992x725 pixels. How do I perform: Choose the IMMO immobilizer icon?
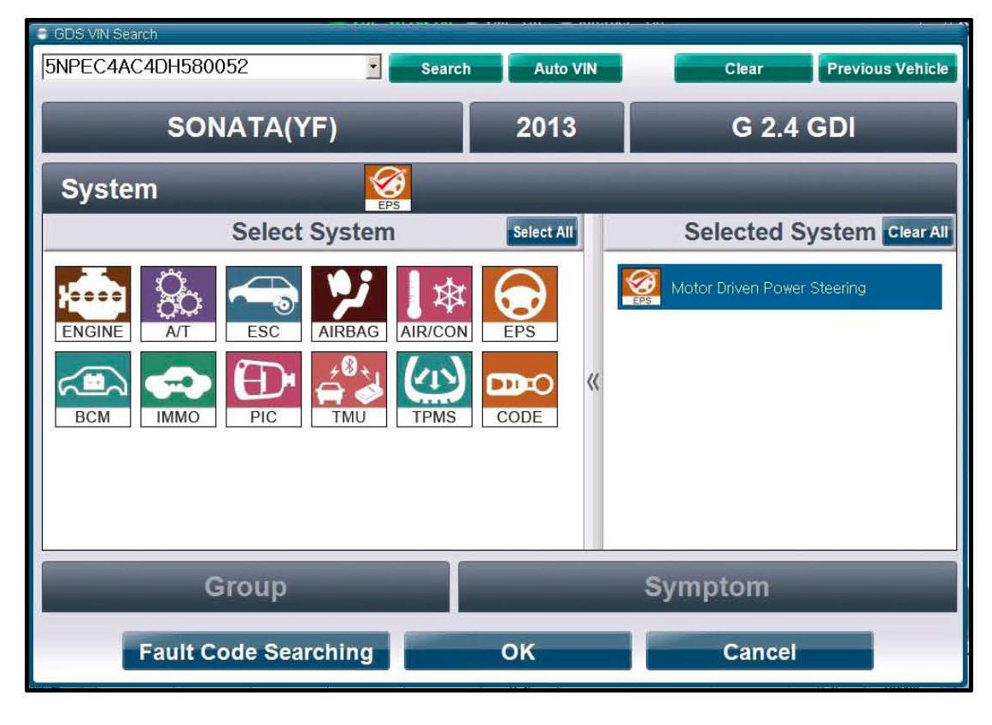(178, 389)
